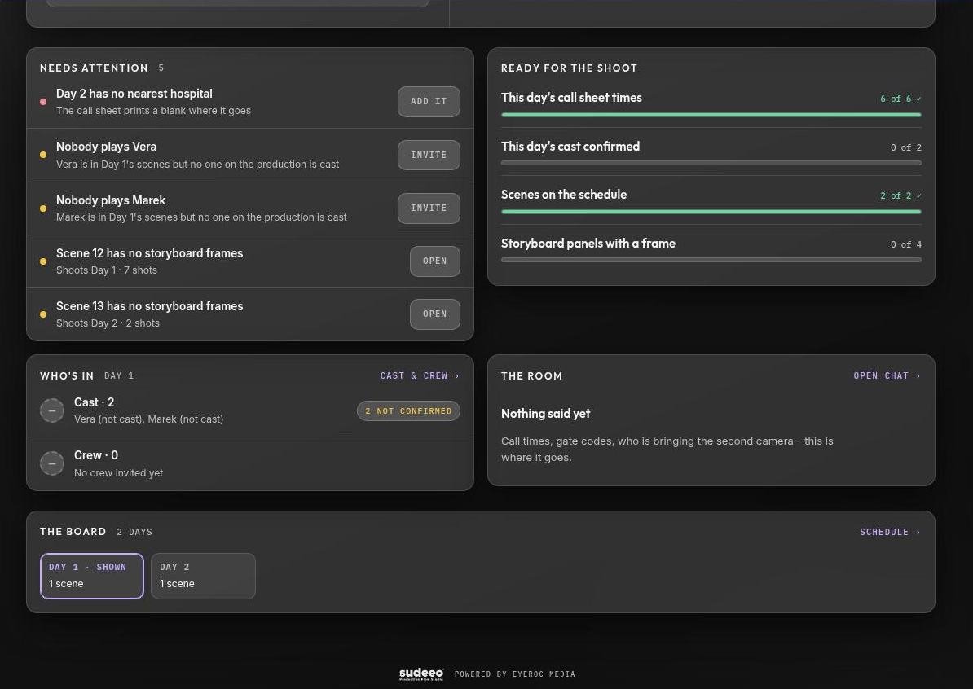Click 'POWERED BY EYEROC MEDIA' footer text
Screen dimensions: 973x689
[x=514, y=674]
